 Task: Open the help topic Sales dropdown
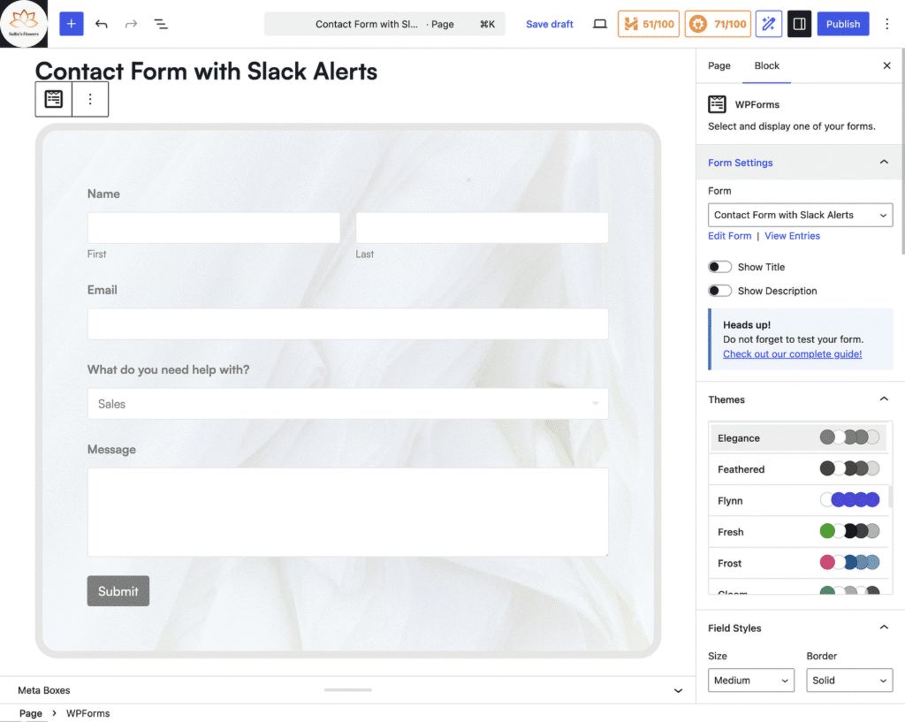coord(348,404)
